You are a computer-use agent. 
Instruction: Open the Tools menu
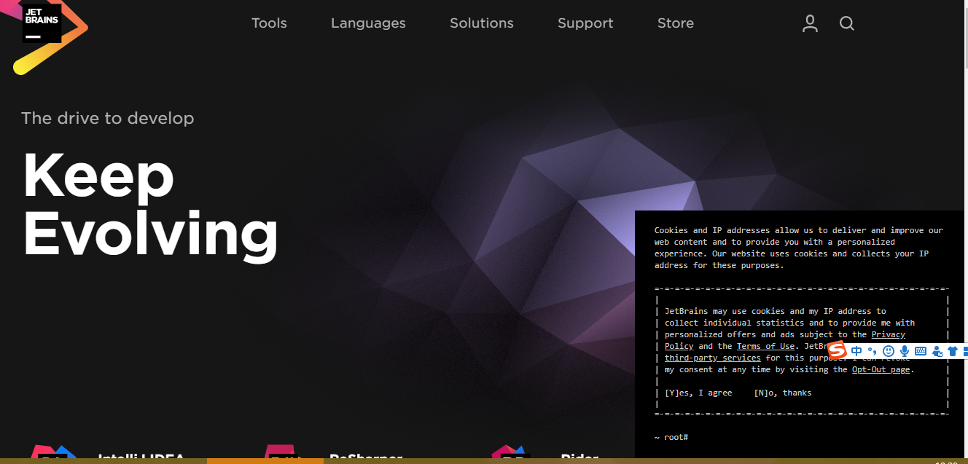tap(269, 23)
